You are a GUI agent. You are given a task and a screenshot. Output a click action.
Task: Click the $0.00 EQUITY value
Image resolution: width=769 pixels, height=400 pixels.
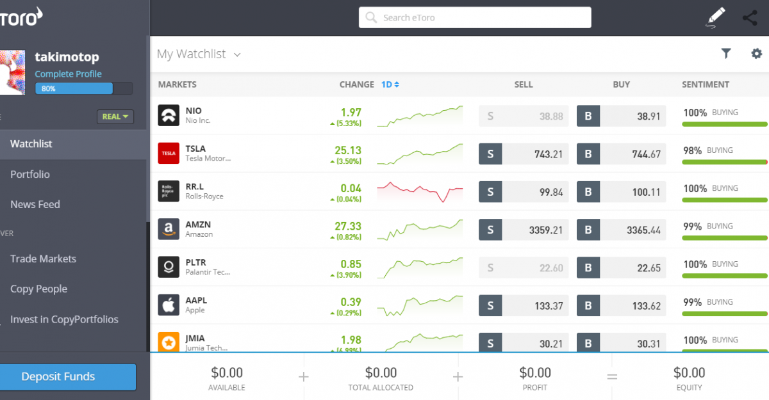689,372
